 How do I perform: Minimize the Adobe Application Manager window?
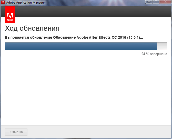point(149,2)
